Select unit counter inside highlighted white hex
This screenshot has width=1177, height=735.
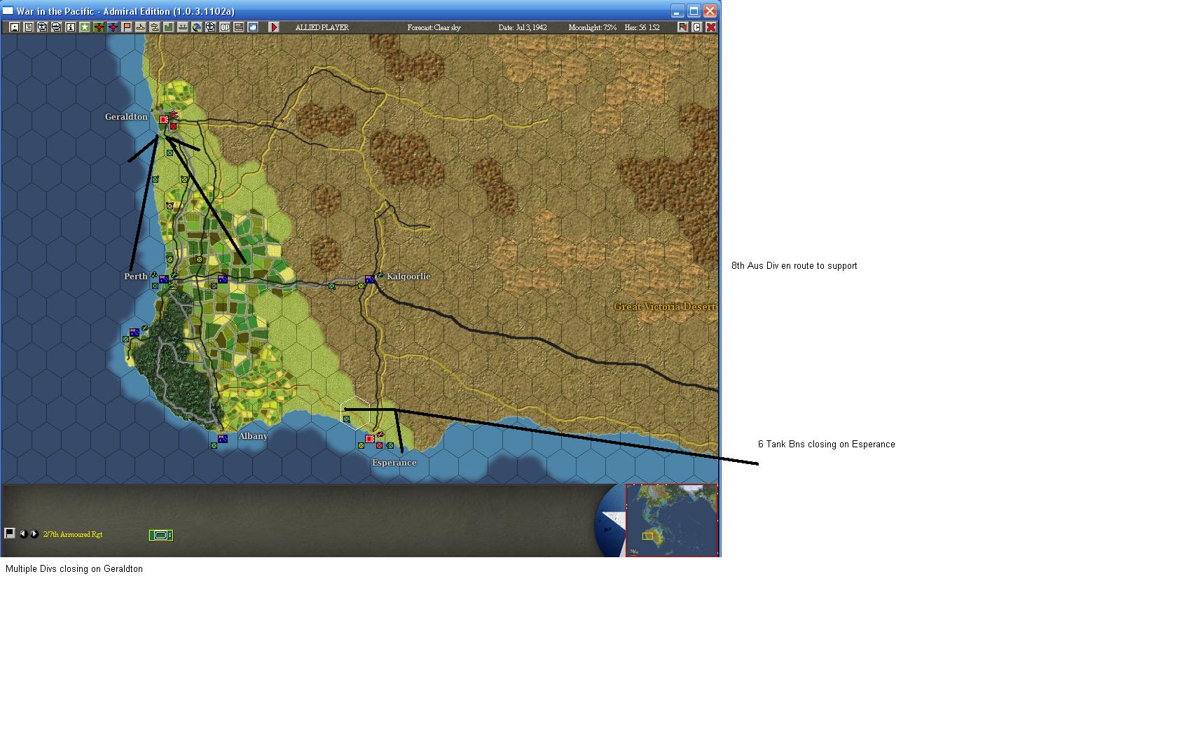click(x=346, y=419)
